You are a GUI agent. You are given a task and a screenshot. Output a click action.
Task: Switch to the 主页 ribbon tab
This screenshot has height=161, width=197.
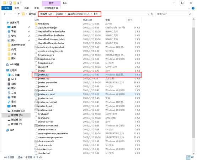pos(17,8)
